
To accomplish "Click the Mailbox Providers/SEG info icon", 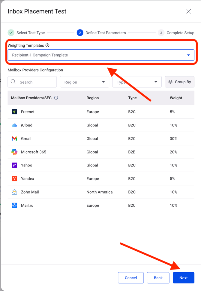I will (56, 98).
